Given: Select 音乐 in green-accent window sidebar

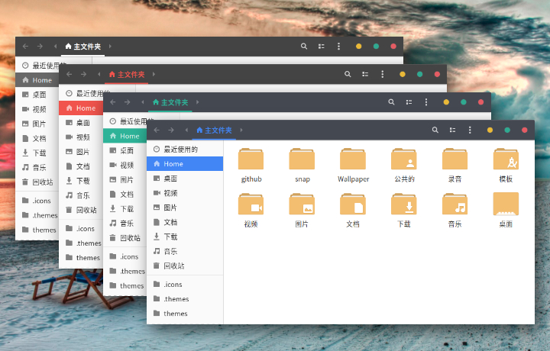Looking at the screenshot, I should 125,223.
